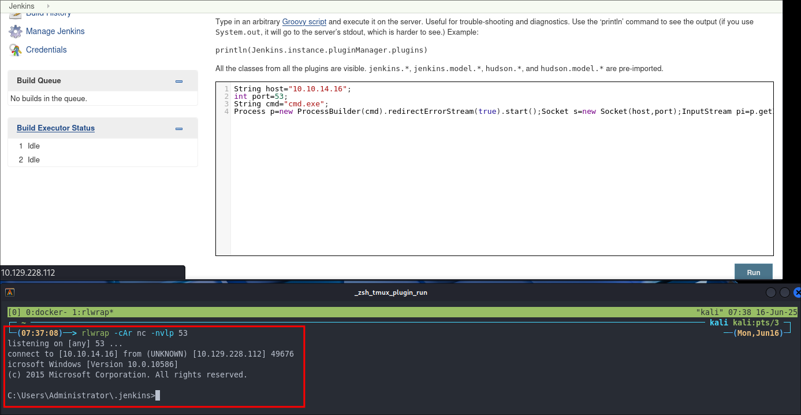Click the terminal prompt after .jenkins>
Viewport: 801px width, 415px height.
pyautogui.click(x=157, y=396)
